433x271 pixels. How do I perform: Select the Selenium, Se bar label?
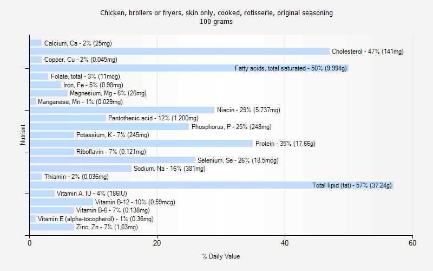coord(238,160)
